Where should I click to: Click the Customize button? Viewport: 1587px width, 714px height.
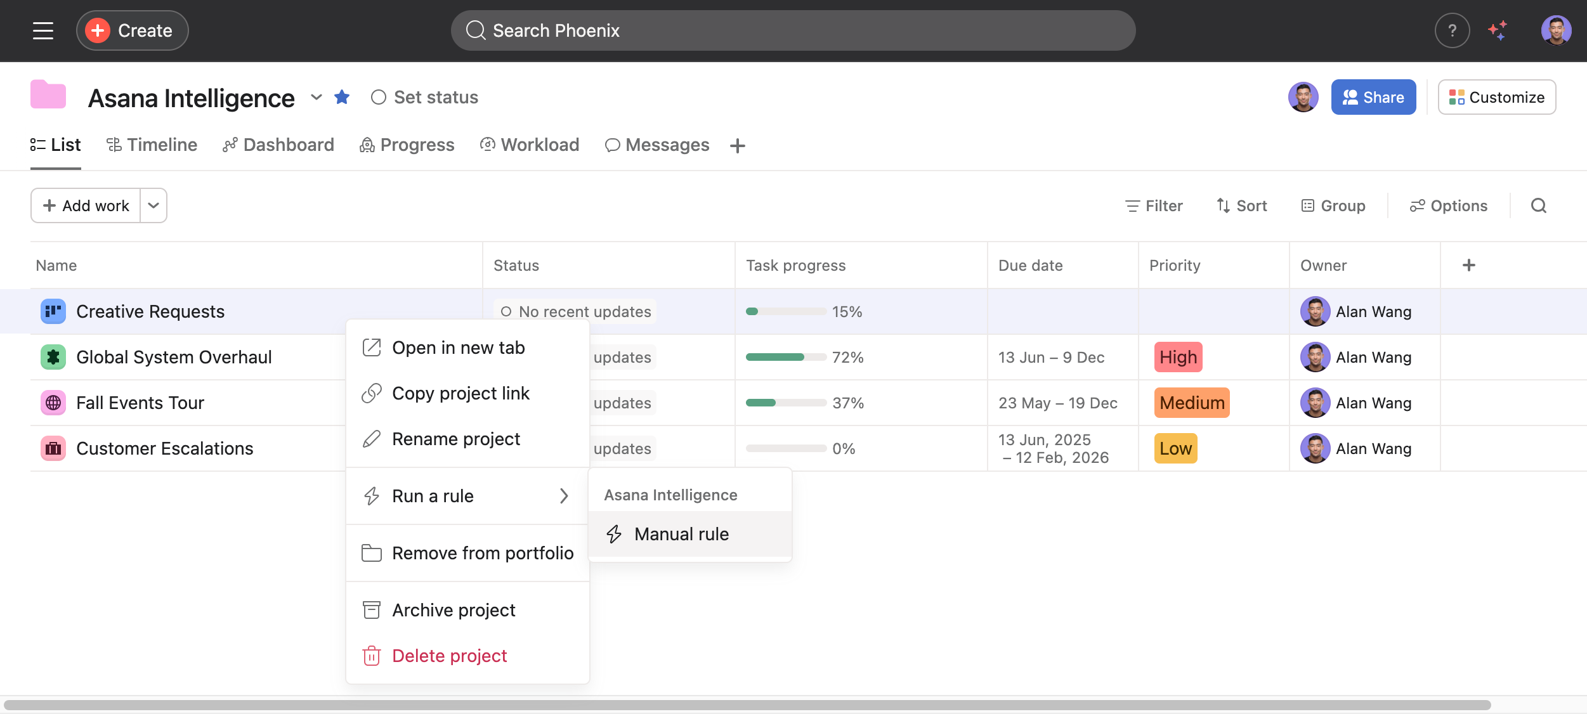1496,97
